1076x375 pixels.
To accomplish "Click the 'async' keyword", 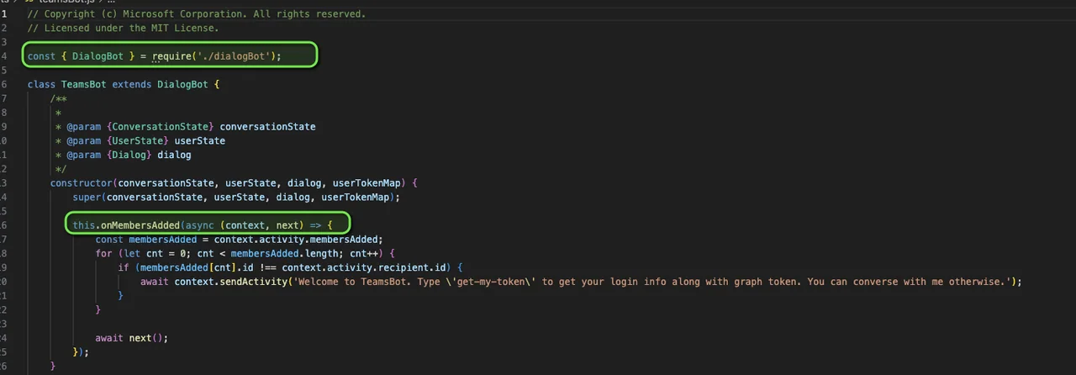I will point(199,225).
